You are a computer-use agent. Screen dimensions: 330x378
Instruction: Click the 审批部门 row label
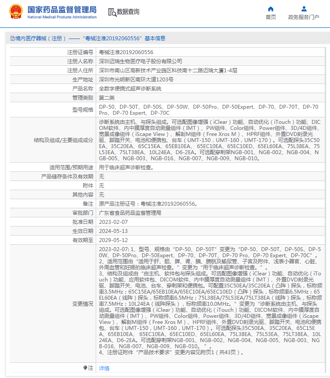tap(83, 213)
